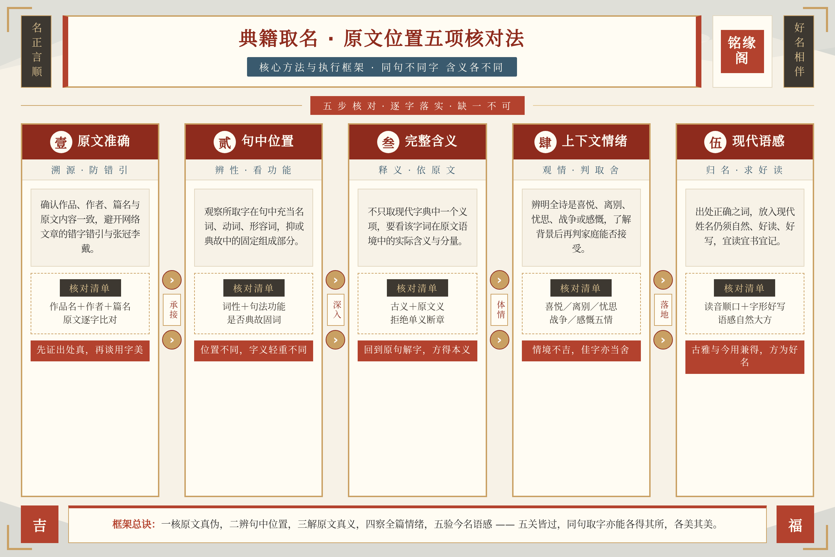
Task: Click the 核对清单 label above 作品名+作者+篇名
Action: tap(90, 288)
